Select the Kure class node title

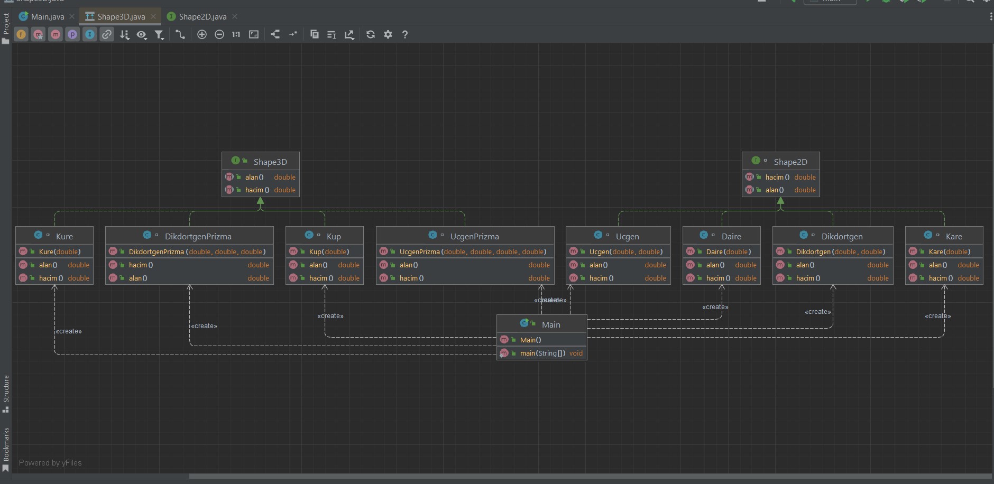(65, 236)
